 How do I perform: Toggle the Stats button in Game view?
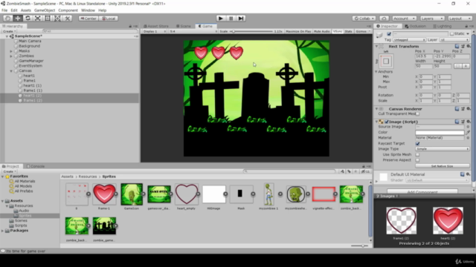[348, 31]
